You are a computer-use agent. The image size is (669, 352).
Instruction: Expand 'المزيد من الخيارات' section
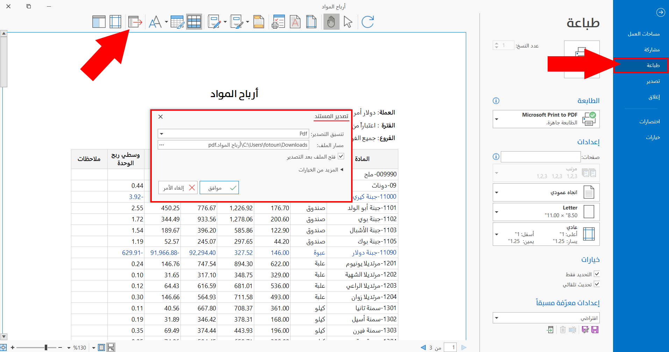(x=321, y=170)
